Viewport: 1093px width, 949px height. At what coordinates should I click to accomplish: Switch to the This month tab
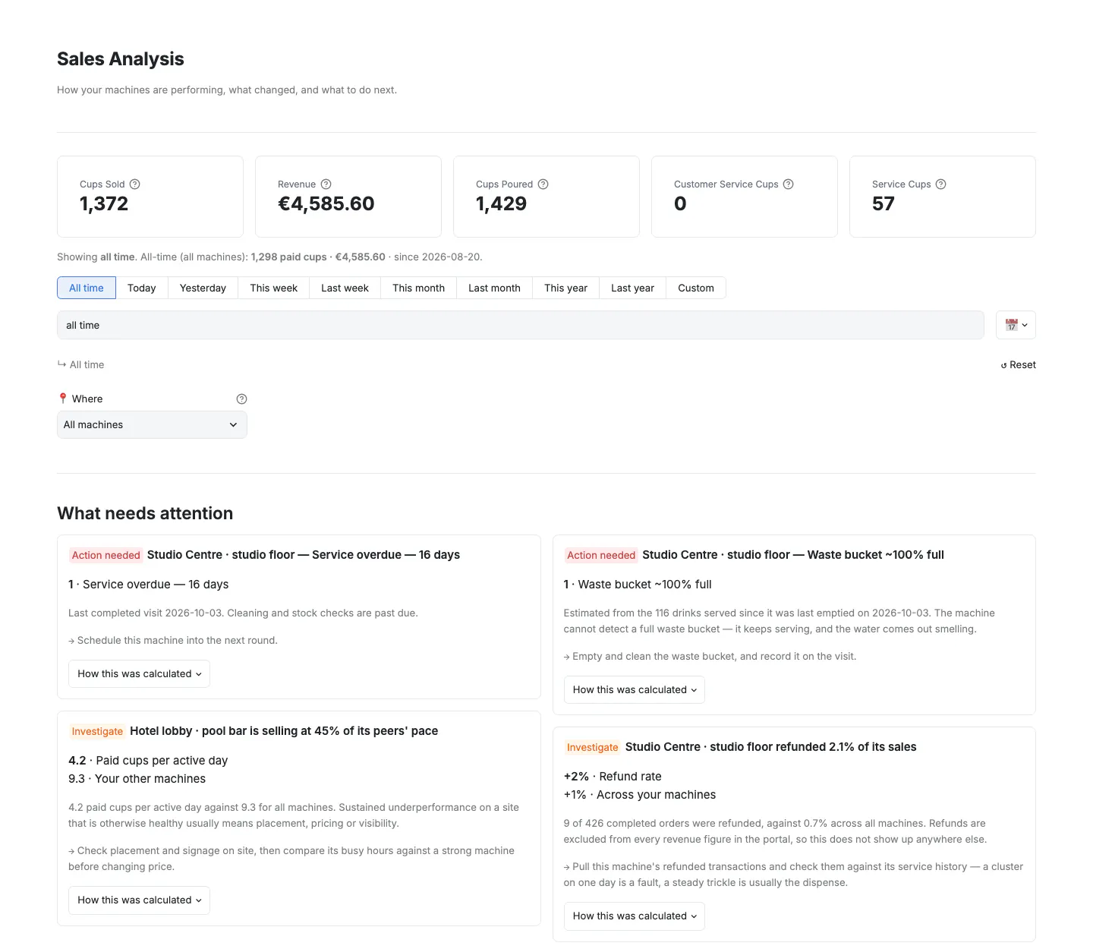pos(418,288)
